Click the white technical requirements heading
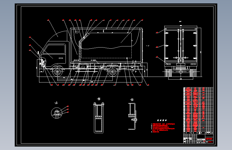 pyautogui.click(x=162, y=120)
